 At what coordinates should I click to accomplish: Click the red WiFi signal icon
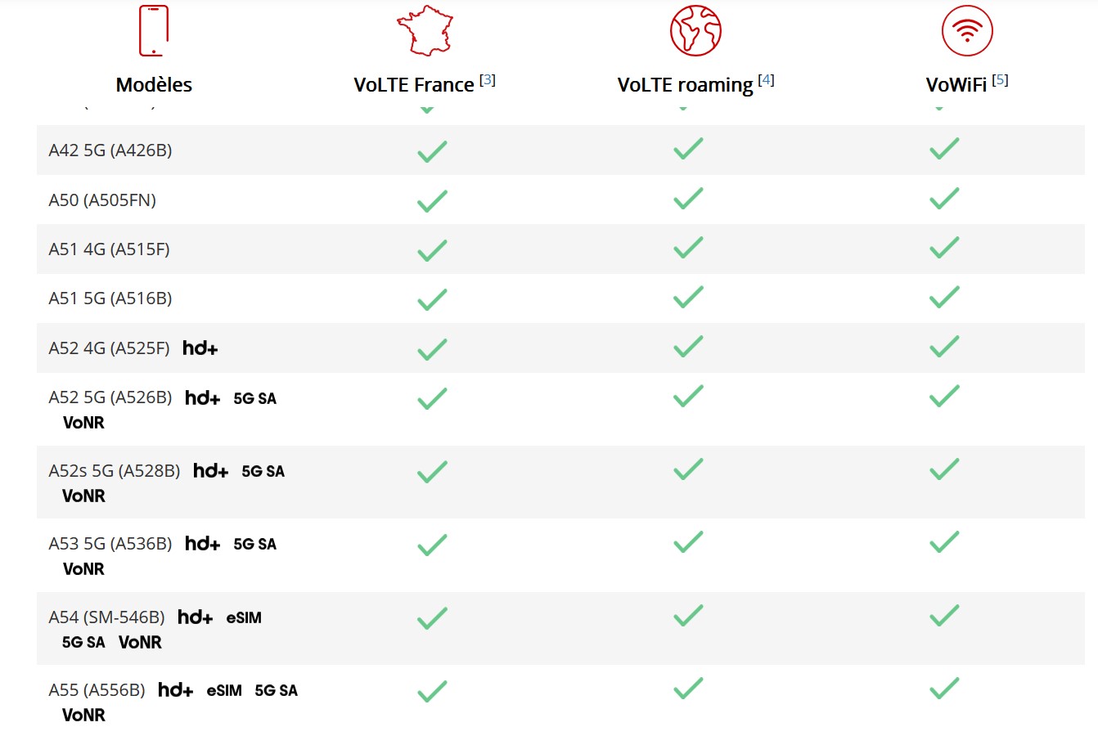(x=967, y=31)
